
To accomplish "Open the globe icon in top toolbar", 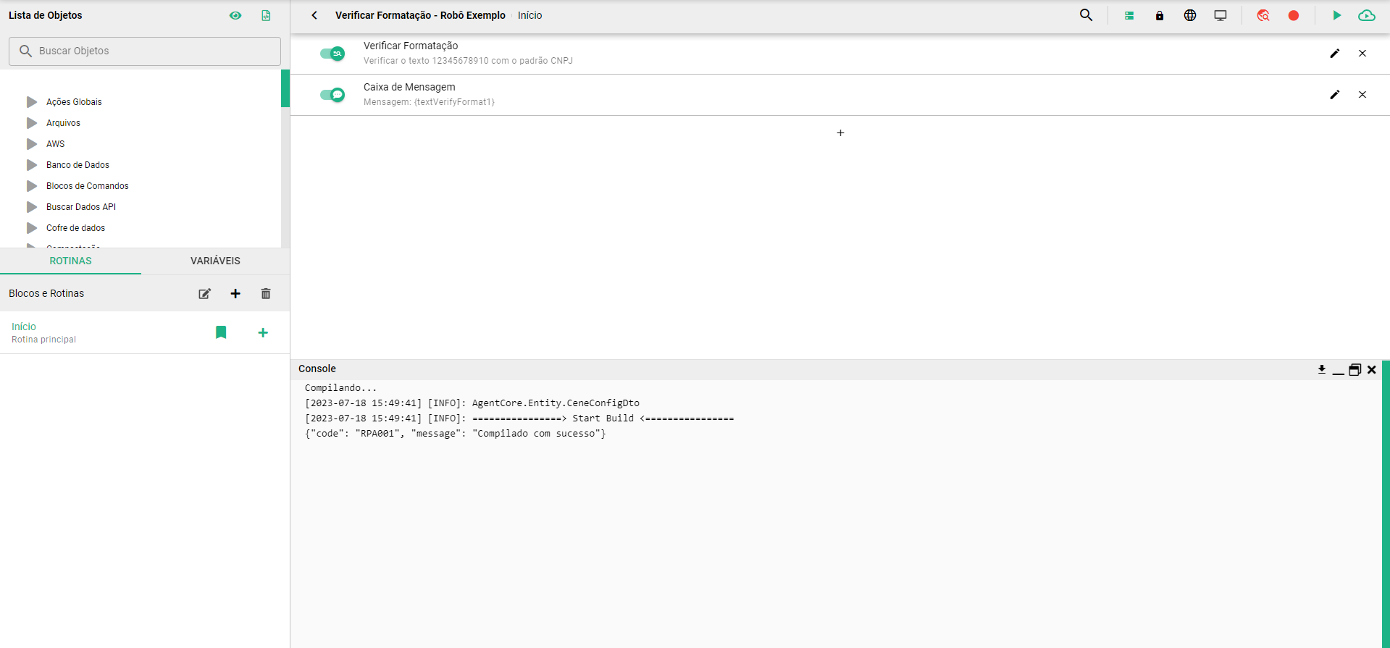I will [1190, 15].
